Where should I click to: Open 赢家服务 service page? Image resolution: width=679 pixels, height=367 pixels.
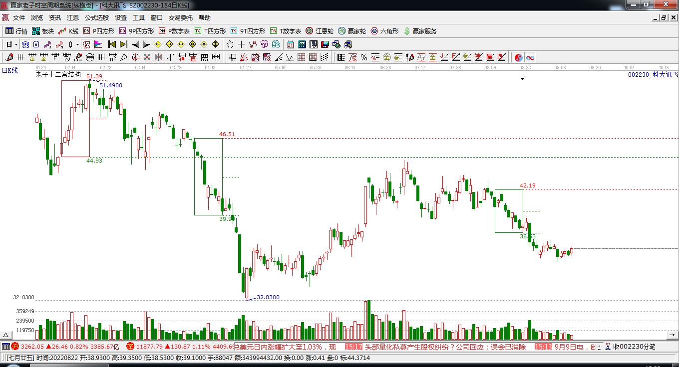click(x=420, y=31)
